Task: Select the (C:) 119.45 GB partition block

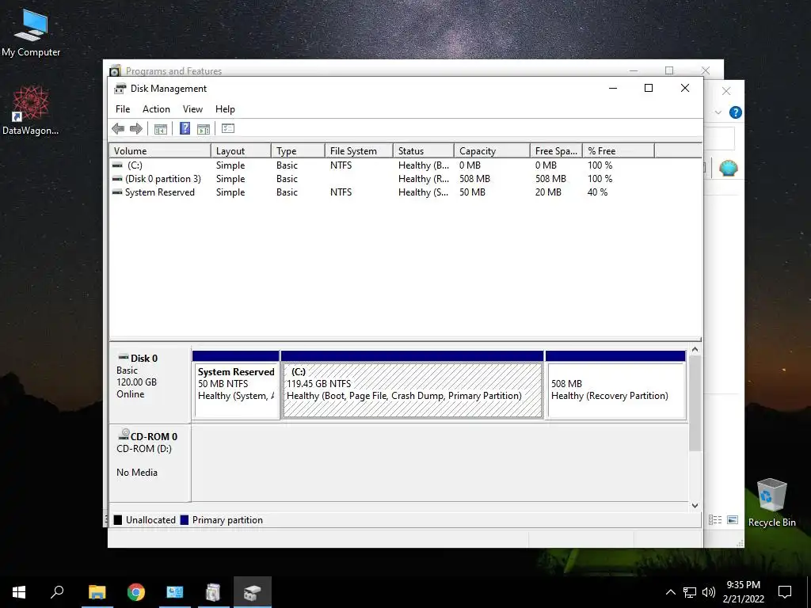Action: pos(412,386)
